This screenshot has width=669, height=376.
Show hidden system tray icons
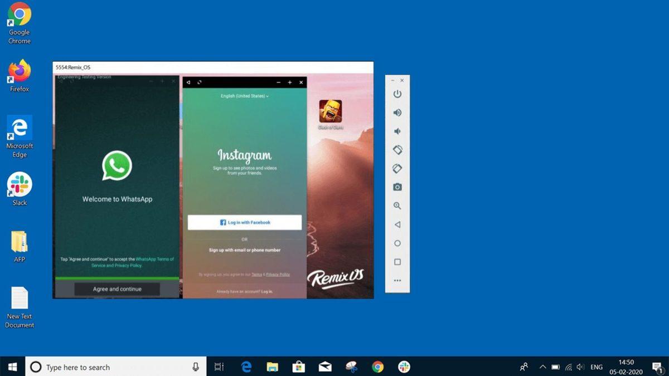(542, 367)
